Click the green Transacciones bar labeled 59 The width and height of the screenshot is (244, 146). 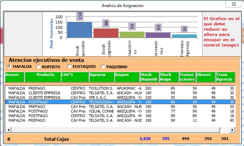pos(132,35)
